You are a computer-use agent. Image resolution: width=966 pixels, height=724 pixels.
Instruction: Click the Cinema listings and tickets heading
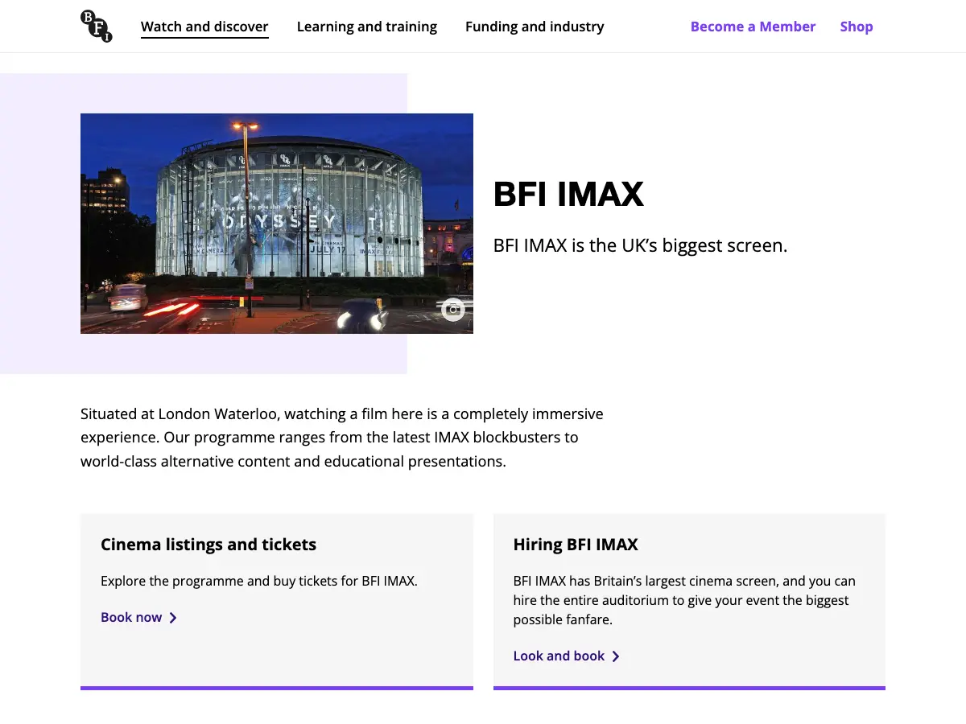pos(208,545)
